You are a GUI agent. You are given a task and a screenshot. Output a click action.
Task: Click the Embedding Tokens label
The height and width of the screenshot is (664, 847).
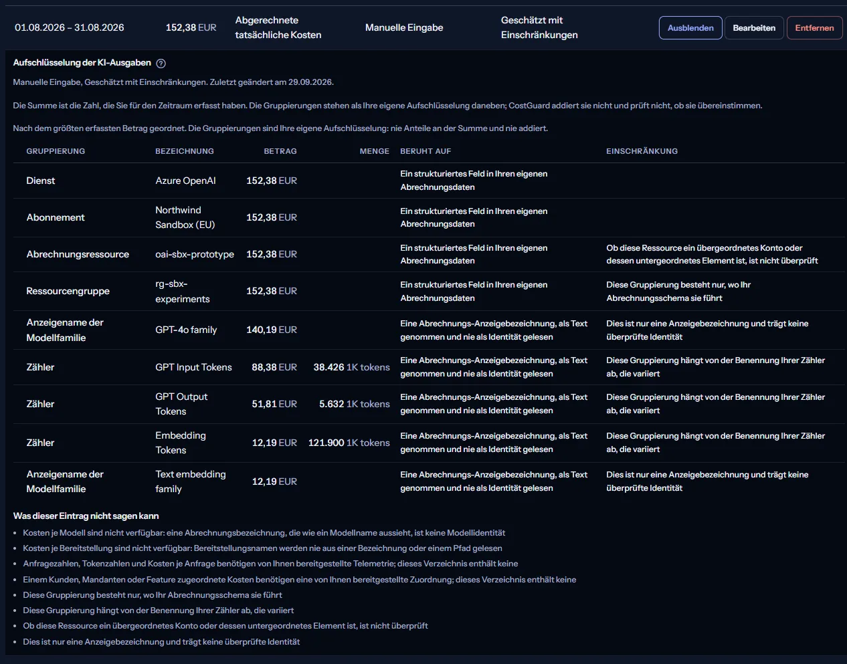[181, 443]
